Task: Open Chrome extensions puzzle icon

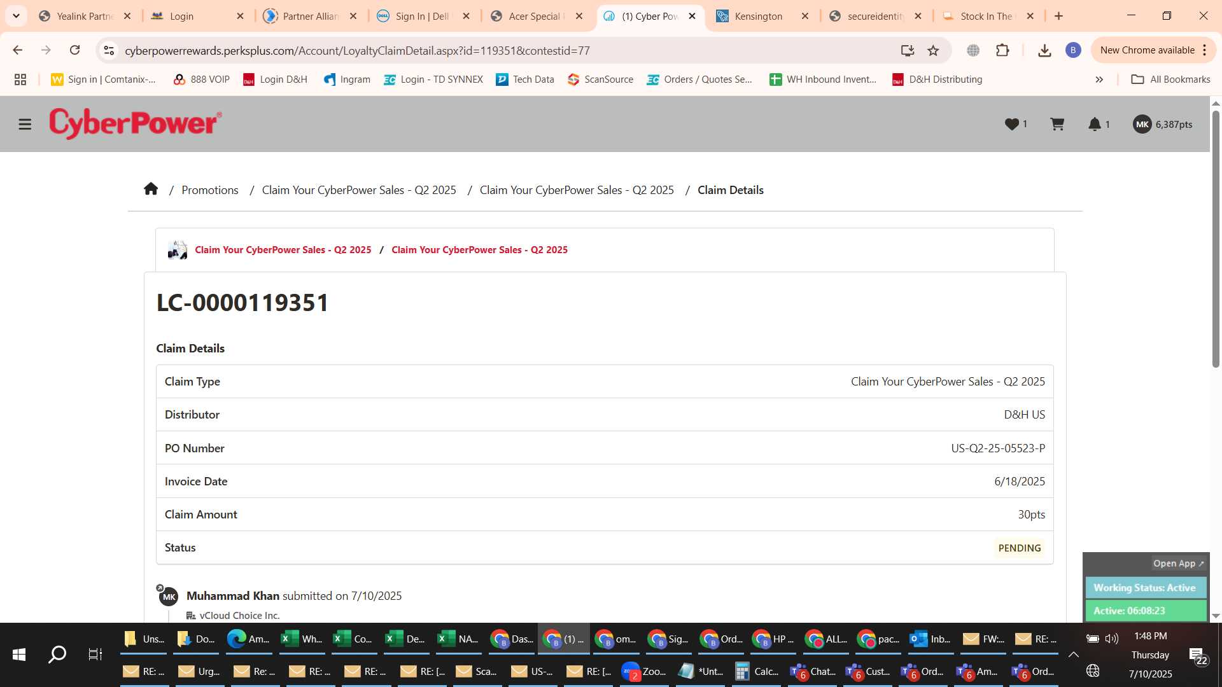Action: (x=1002, y=50)
